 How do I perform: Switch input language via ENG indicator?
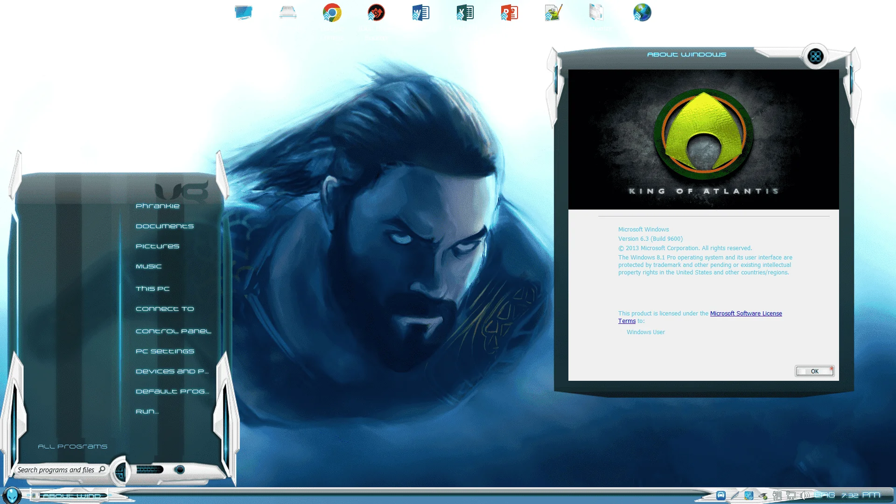pyautogui.click(x=825, y=495)
